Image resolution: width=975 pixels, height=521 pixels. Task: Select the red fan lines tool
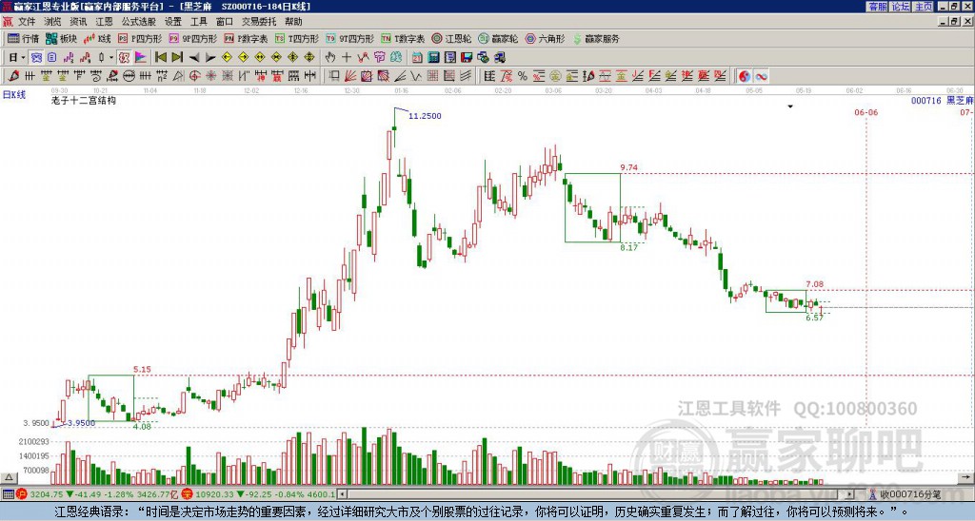click(x=350, y=76)
